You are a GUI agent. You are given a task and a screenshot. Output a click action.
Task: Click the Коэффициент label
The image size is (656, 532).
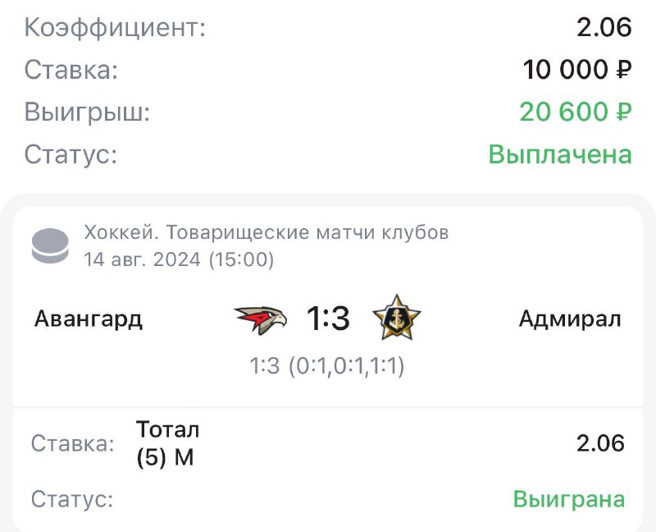115,28
